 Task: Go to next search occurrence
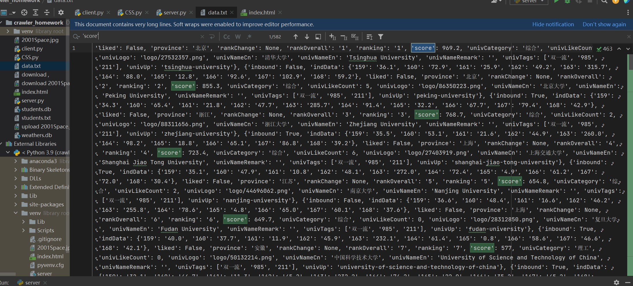coord(307,37)
